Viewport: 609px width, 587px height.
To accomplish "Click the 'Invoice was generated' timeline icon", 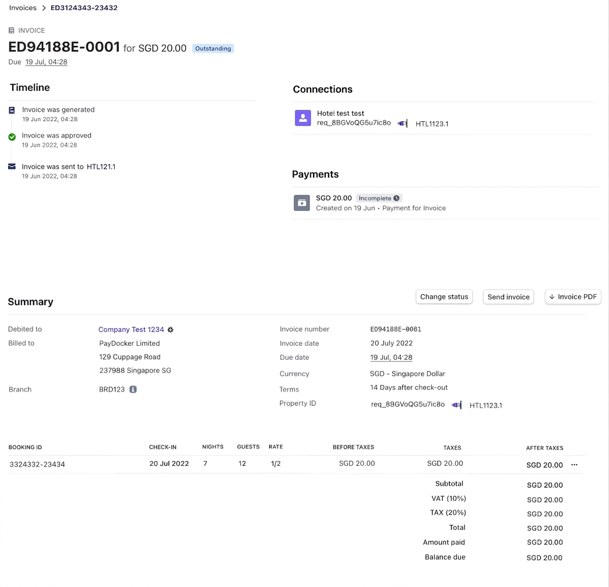I will [x=12, y=110].
